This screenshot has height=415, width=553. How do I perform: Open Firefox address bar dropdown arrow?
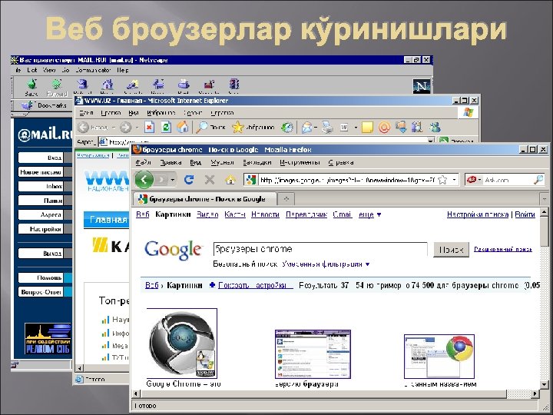pyautogui.click(x=454, y=180)
